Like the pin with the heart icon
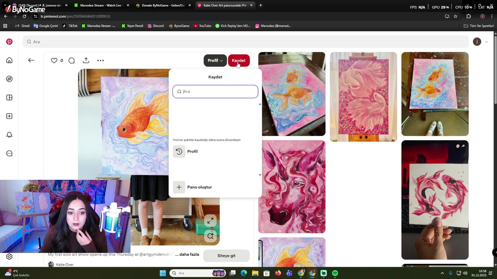Viewport: 497px width, 279px height. pos(54,60)
